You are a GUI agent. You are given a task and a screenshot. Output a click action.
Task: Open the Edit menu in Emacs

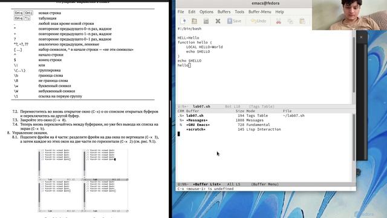192,12
